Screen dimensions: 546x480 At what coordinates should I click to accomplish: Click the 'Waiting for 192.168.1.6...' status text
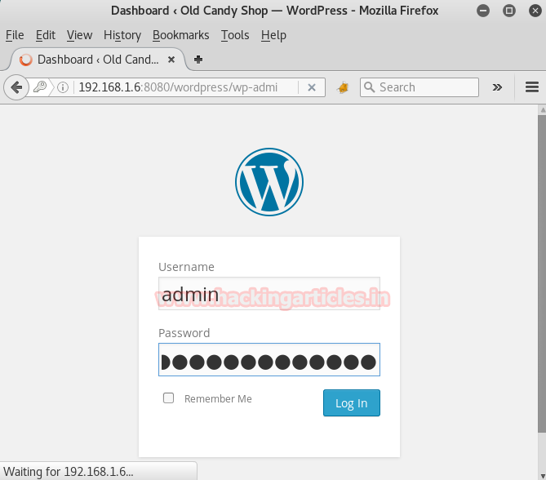[69, 472]
